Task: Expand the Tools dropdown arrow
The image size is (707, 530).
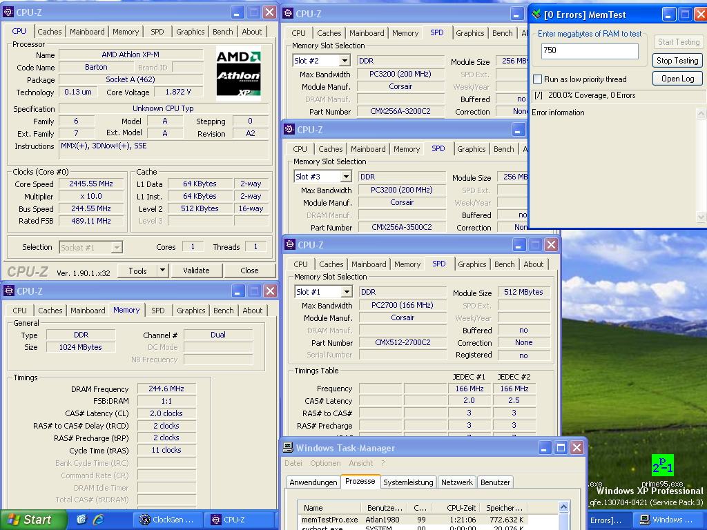Action: (x=163, y=271)
